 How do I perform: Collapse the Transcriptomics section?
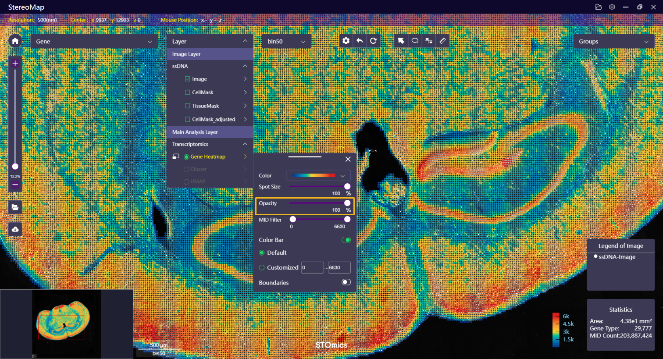(245, 144)
